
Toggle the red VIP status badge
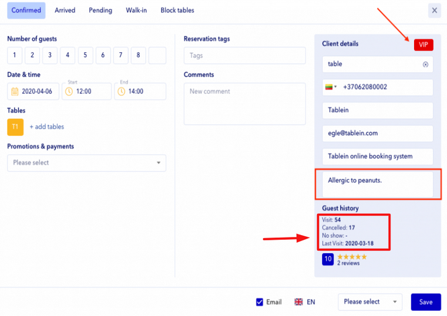coord(423,45)
